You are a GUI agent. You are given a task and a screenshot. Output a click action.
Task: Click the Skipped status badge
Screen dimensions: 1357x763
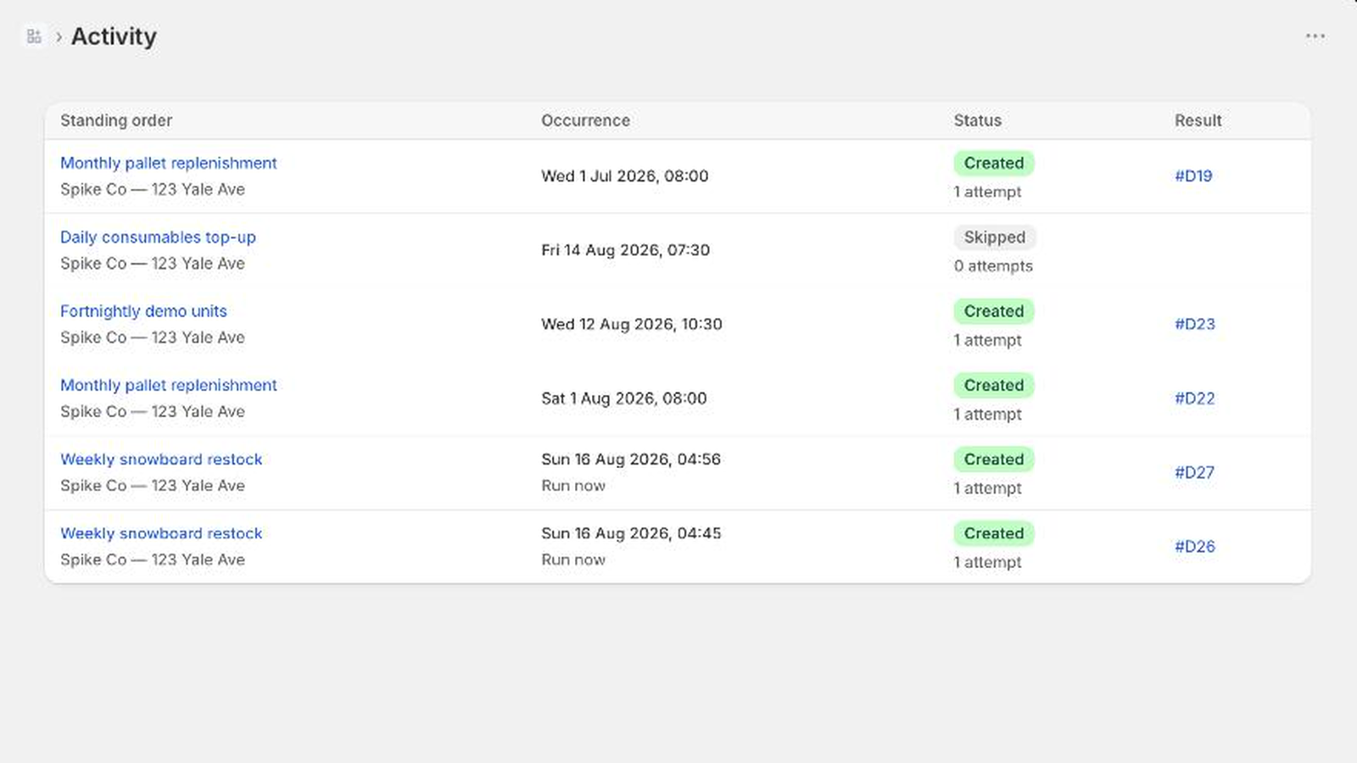click(x=995, y=237)
